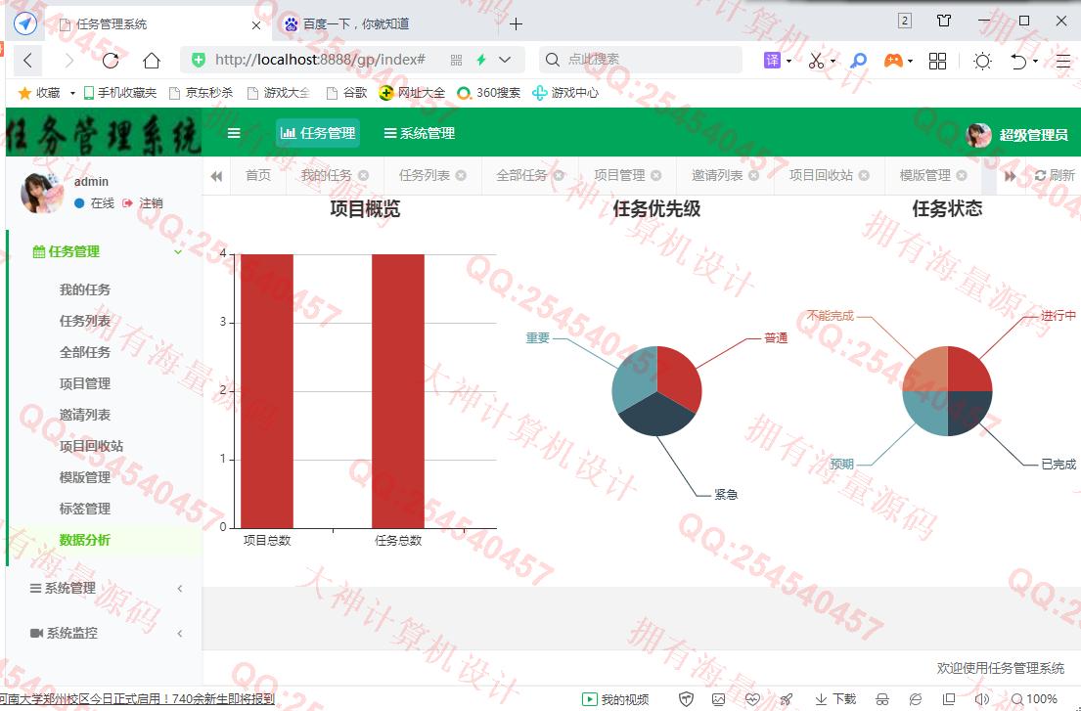Click the skin T-shirt icon in title bar
The height and width of the screenshot is (711, 1081).
(944, 21)
